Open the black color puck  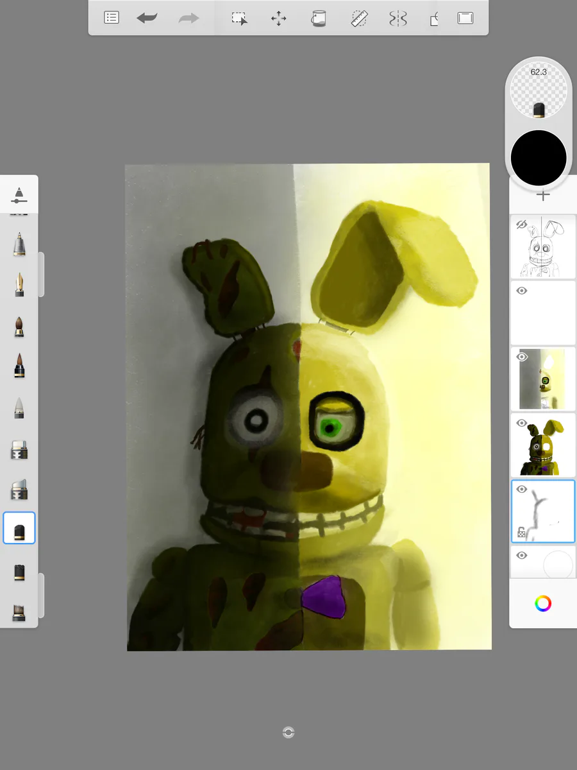pyautogui.click(x=539, y=158)
